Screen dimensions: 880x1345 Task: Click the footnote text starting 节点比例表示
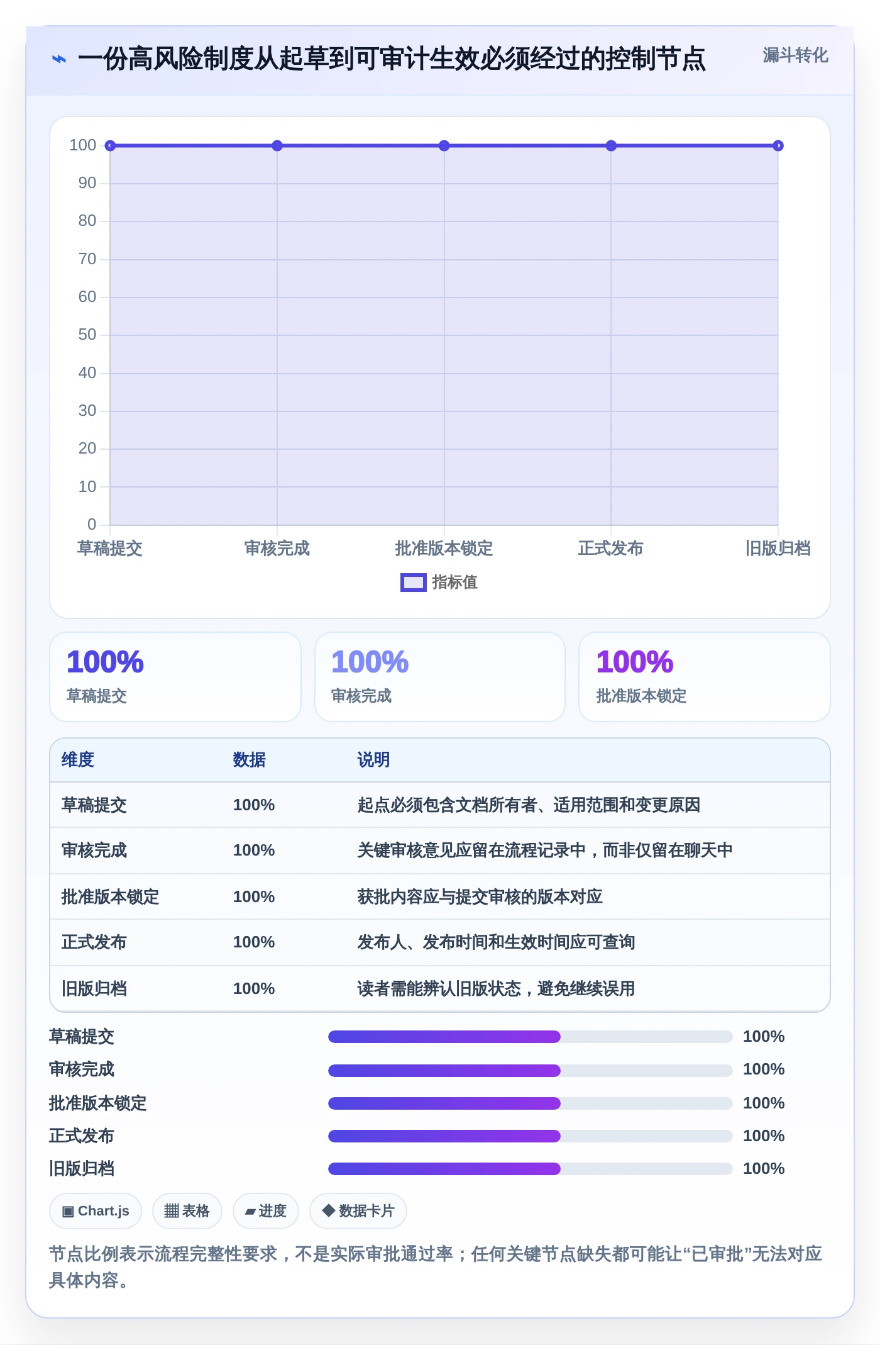click(x=436, y=1267)
